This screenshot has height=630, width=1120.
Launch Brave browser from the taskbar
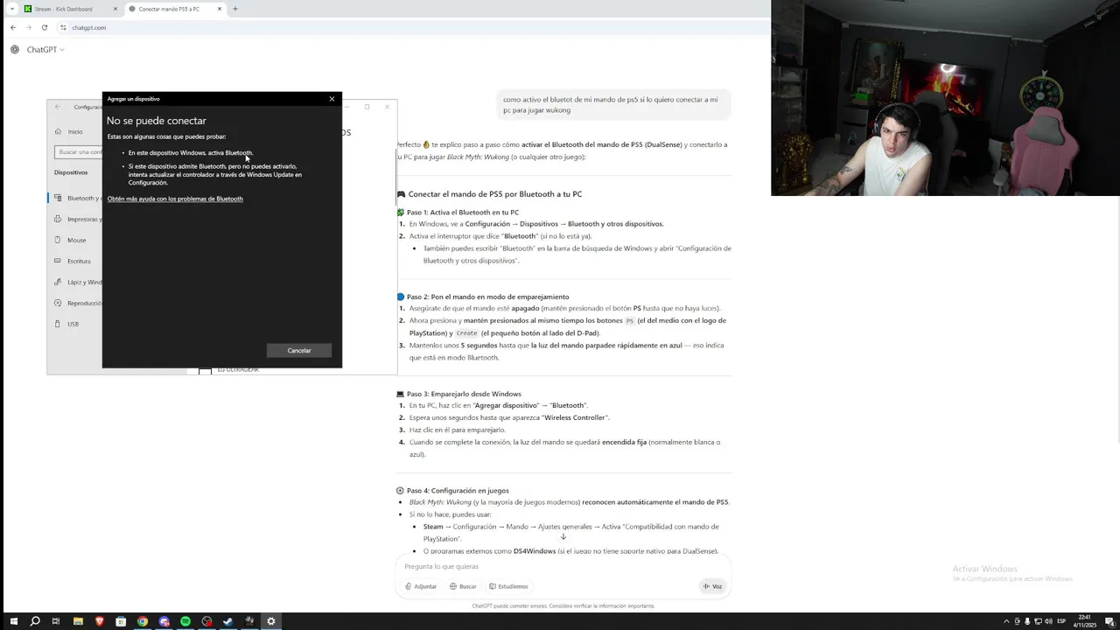coord(99,621)
